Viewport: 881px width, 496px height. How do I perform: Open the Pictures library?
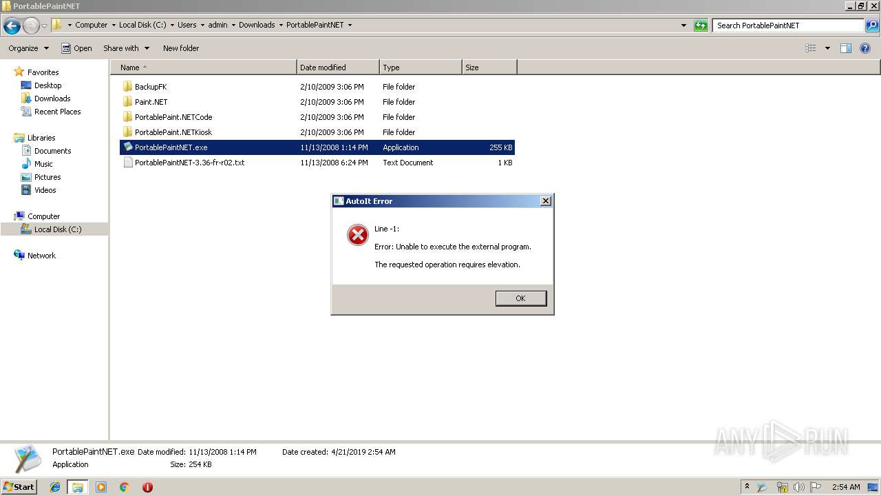[47, 177]
